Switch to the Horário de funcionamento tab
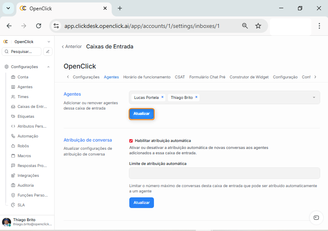This screenshot has width=328, height=231. 147,77
